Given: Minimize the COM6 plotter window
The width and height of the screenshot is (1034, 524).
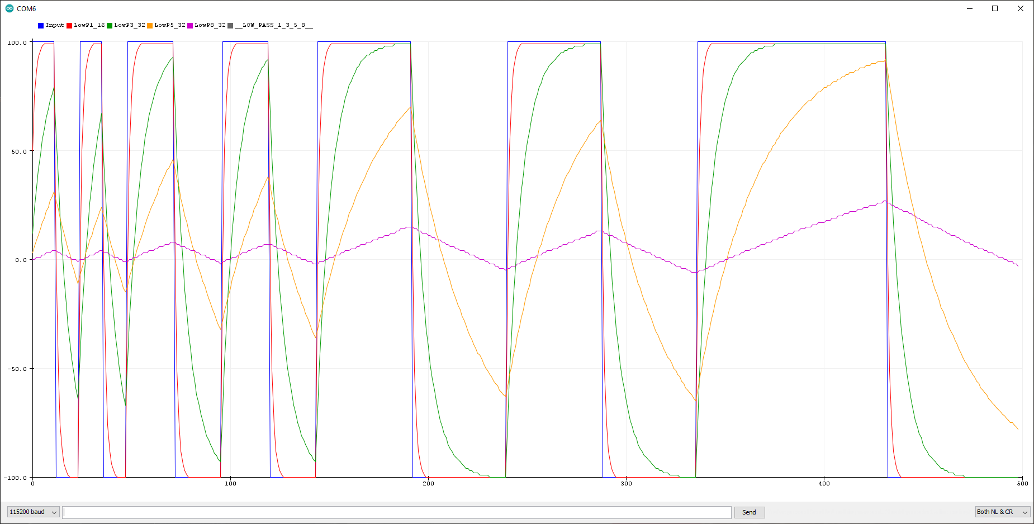Looking at the screenshot, I should tap(970, 8).
